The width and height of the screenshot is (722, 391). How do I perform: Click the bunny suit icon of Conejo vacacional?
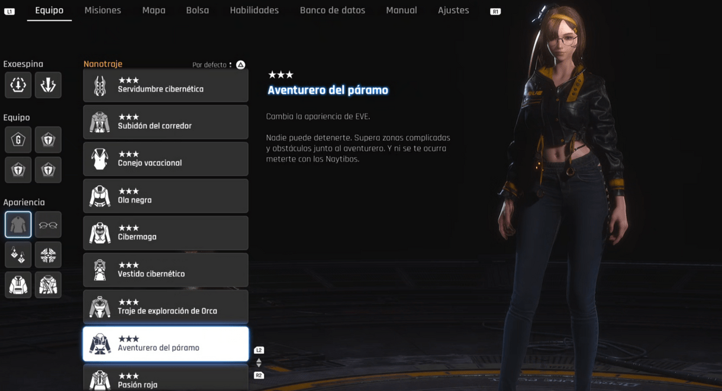pyautogui.click(x=100, y=159)
